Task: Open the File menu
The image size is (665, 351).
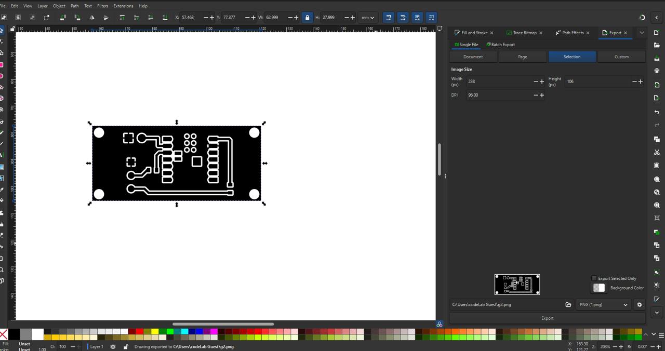Action: [3, 6]
